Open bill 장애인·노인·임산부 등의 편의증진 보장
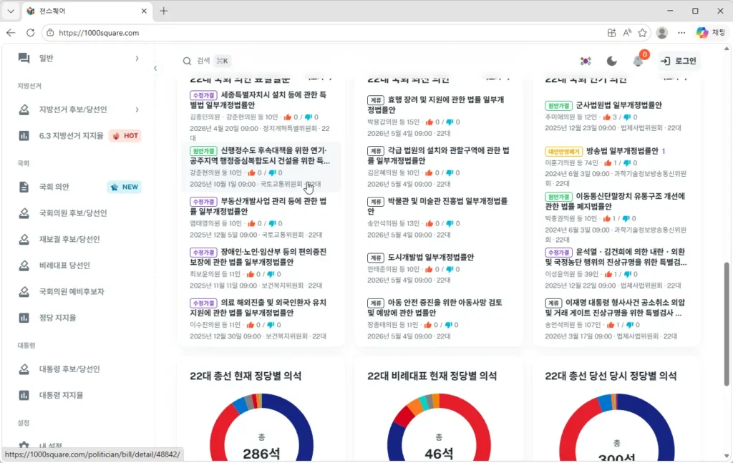The image size is (733, 463). tap(258, 257)
